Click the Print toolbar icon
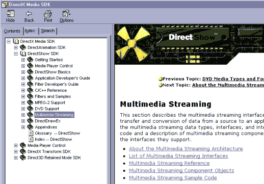The width and height of the screenshot is (264, 184). [x=48, y=14]
